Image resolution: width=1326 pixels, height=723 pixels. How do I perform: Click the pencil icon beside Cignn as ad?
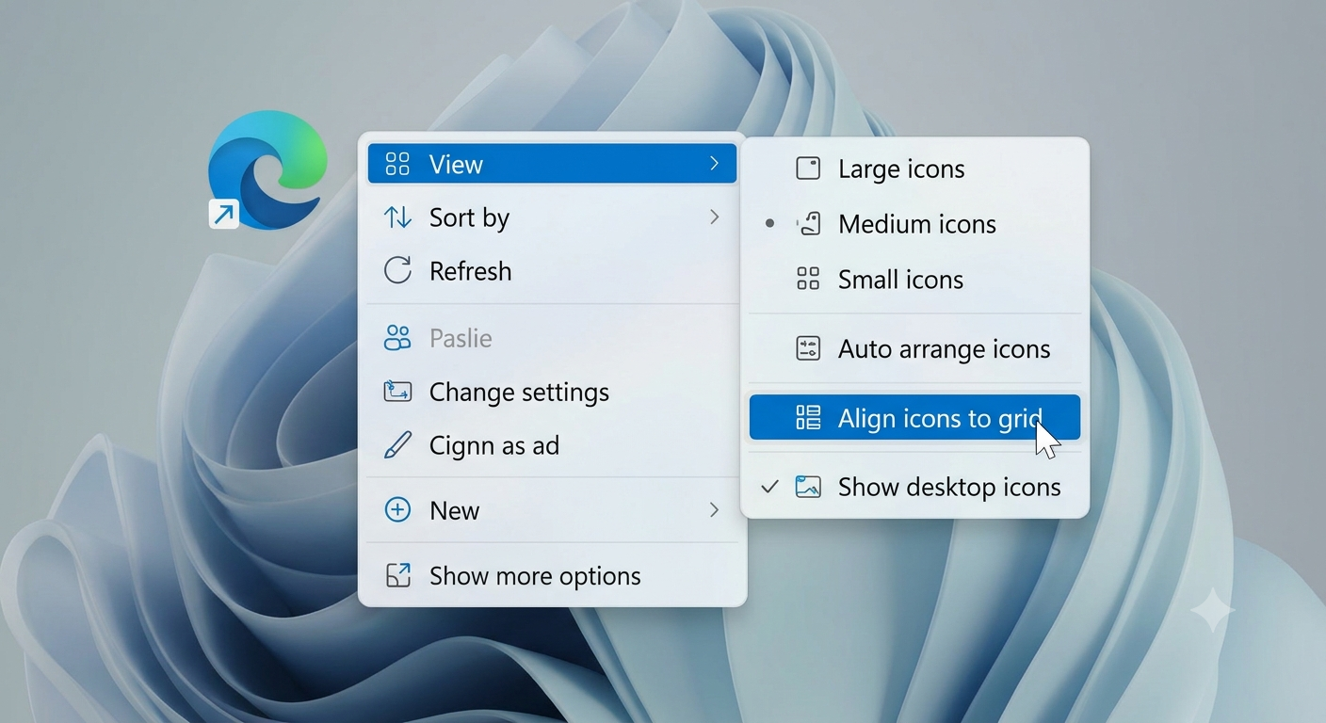pyautogui.click(x=397, y=445)
